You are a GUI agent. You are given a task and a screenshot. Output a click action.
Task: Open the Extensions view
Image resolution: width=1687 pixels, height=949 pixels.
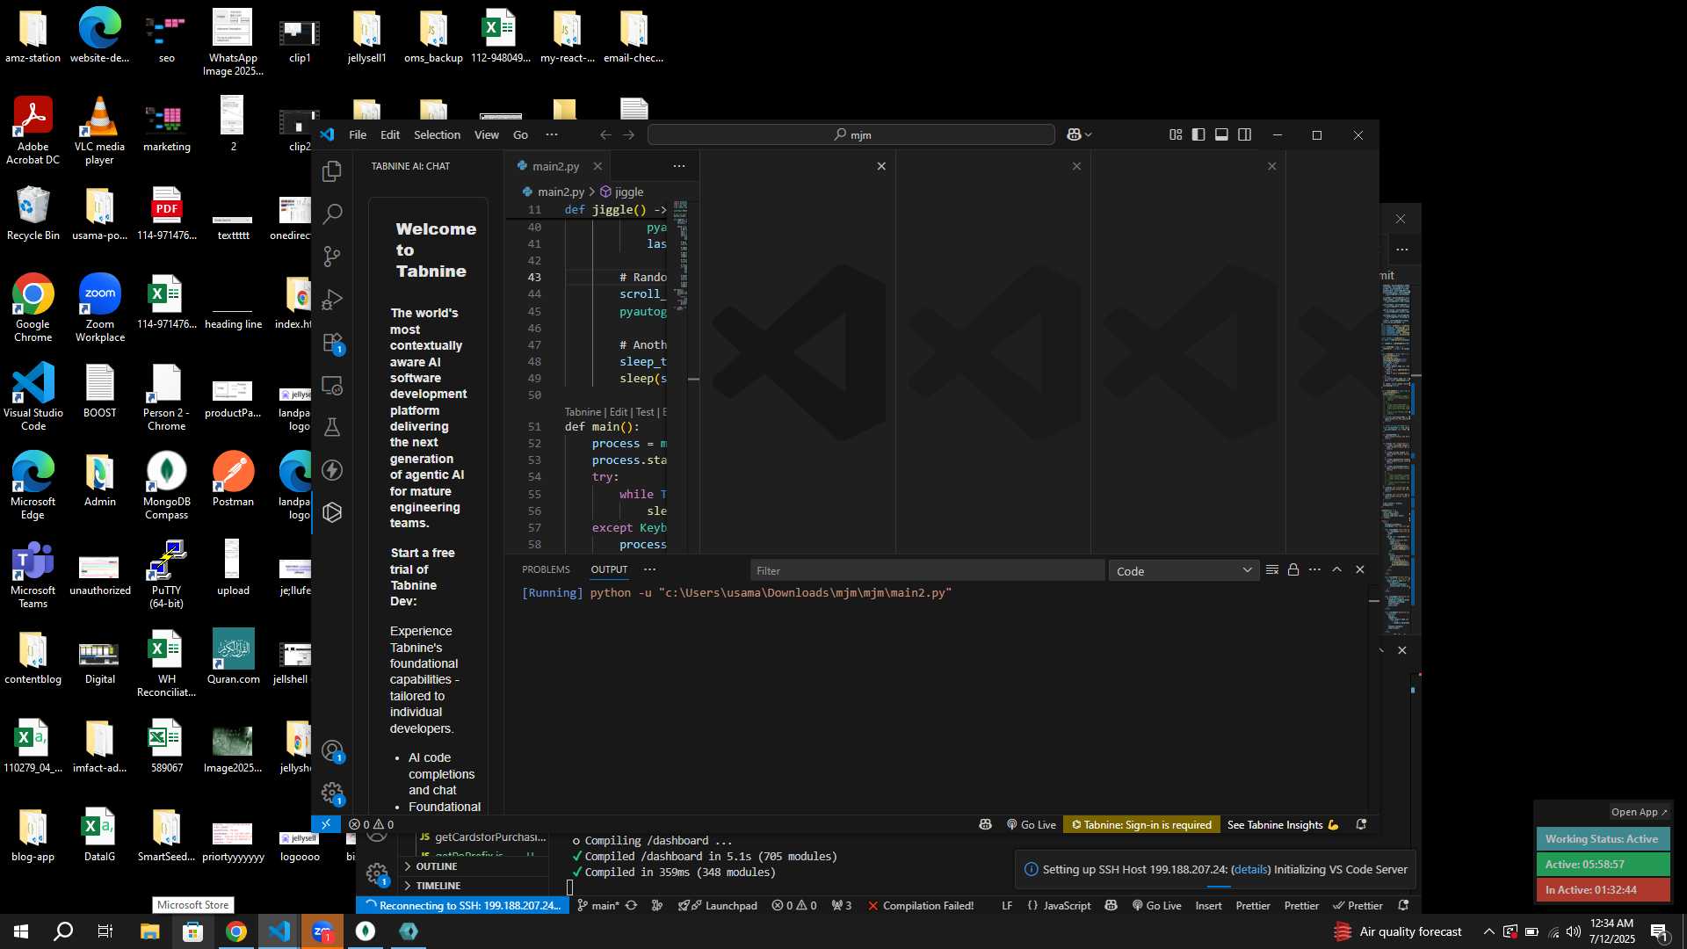[x=332, y=342]
